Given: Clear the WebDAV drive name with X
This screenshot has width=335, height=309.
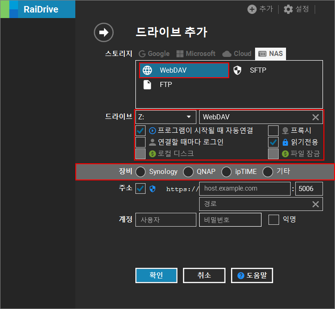Looking at the screenshot, I should point(316,117).
